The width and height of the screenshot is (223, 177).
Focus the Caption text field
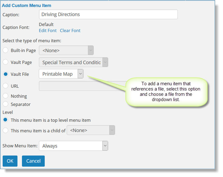(x=108, y=14)
